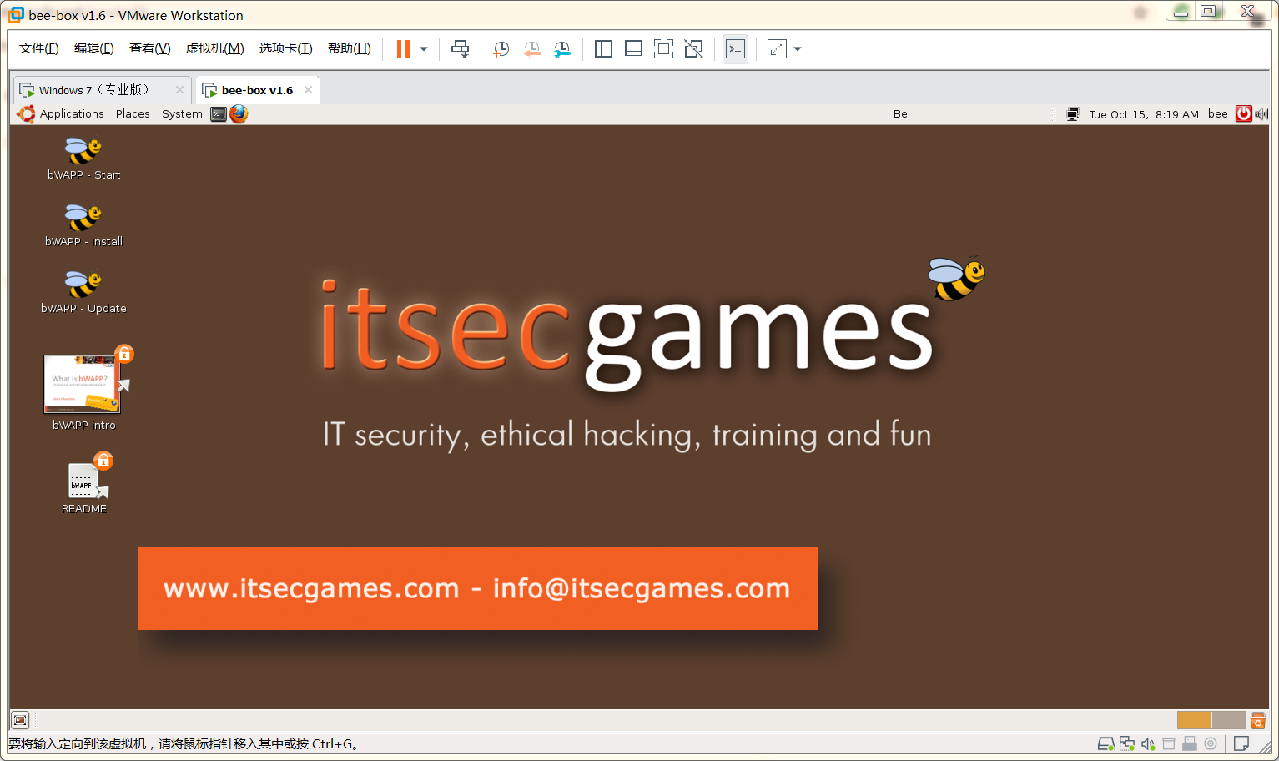Select the bWAPP - Start desktop icon
1279x761 pixels.
(83, 159)
